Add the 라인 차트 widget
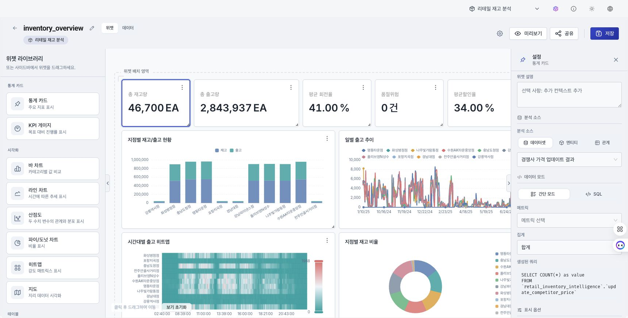 (53, 193)
